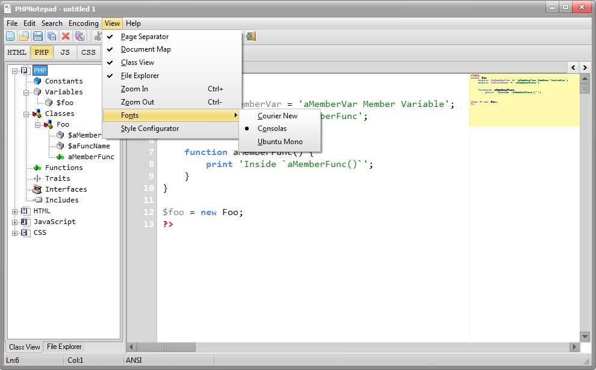Open Style Configurator from View menu

pos(172,129)
